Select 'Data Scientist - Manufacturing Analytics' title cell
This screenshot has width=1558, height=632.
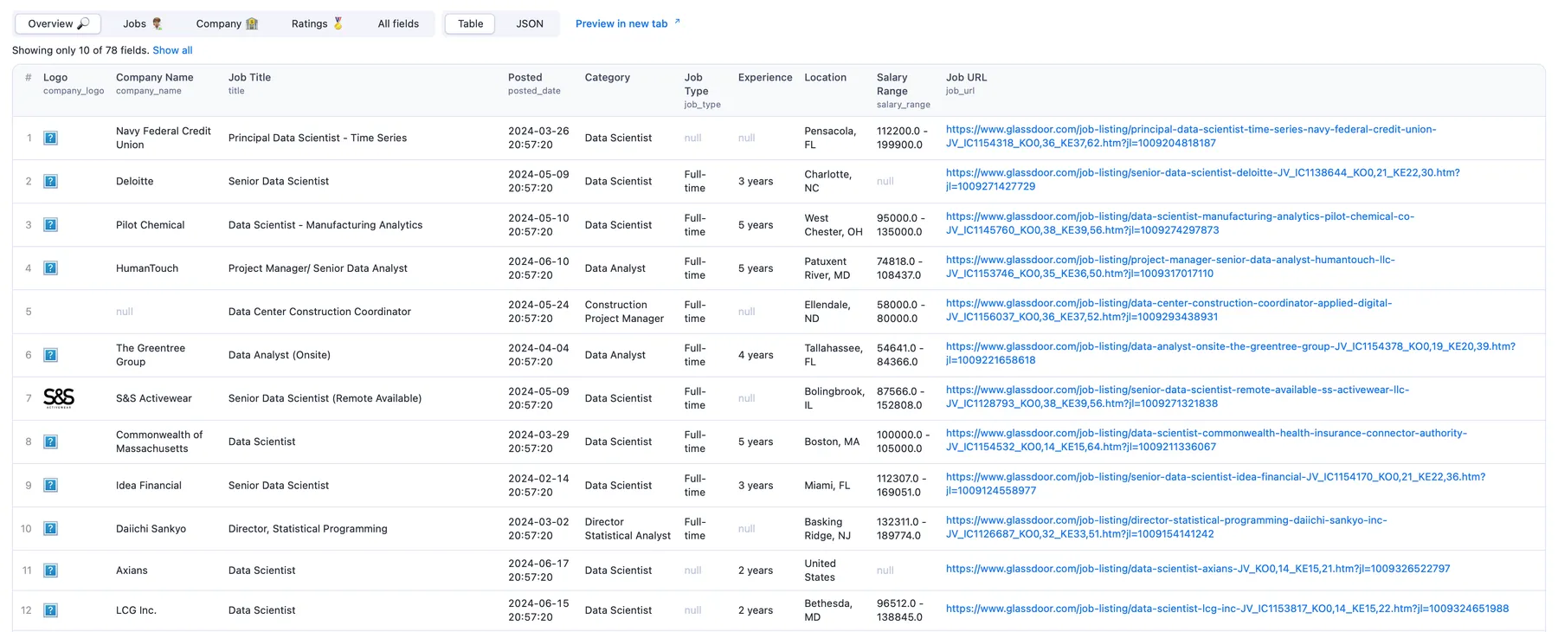click(x=325, y=225)
